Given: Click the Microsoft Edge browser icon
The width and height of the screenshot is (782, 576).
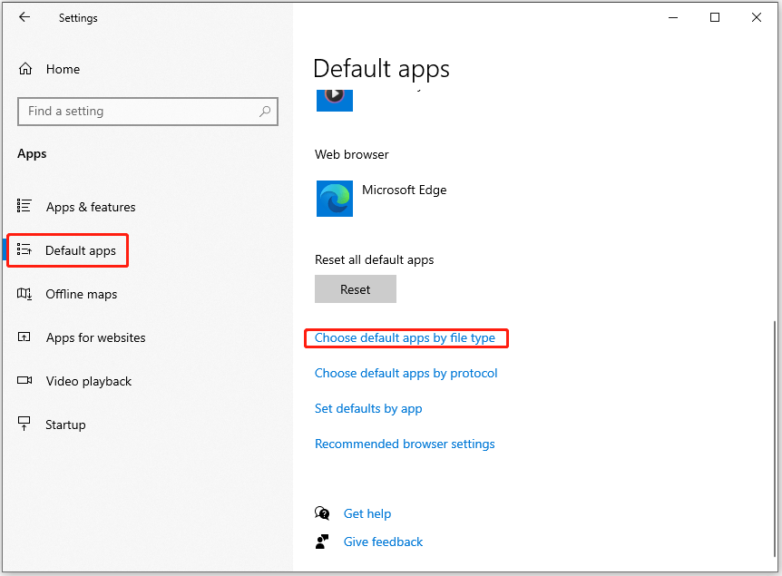Looking at the screenshot, I should [x=335, y=199].
